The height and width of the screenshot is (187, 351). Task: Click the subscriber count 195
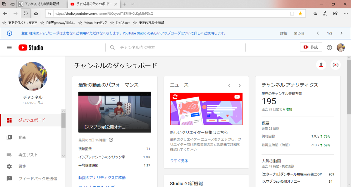(x=269, y=101)
